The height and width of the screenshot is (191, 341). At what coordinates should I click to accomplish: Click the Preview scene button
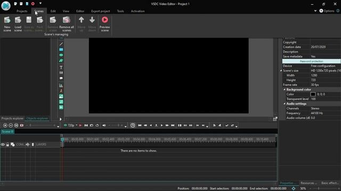104,24
